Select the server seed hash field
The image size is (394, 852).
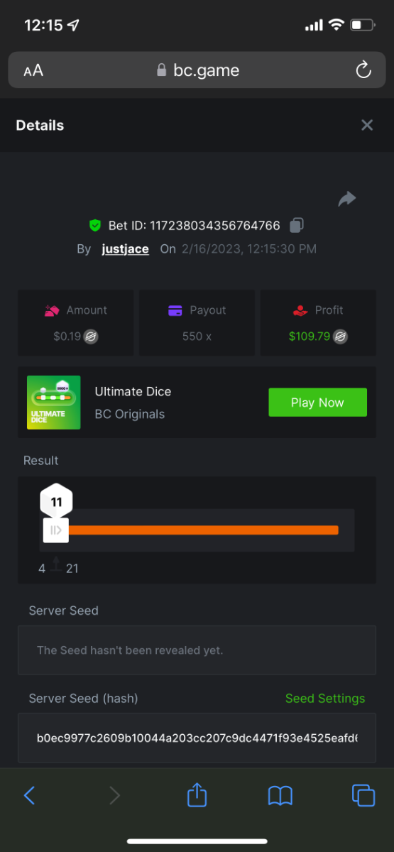pyautogui.click(x=197, y=738)
